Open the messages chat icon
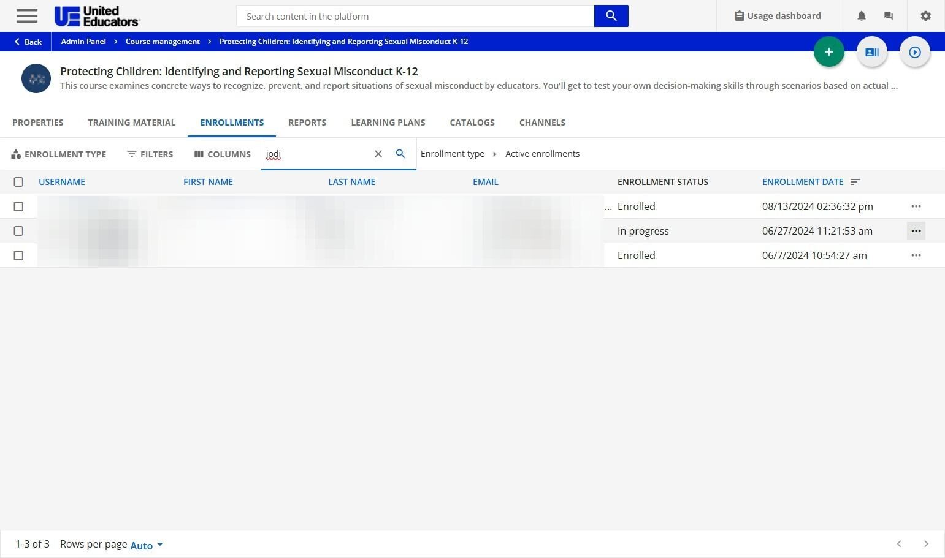 pos(888,16)
